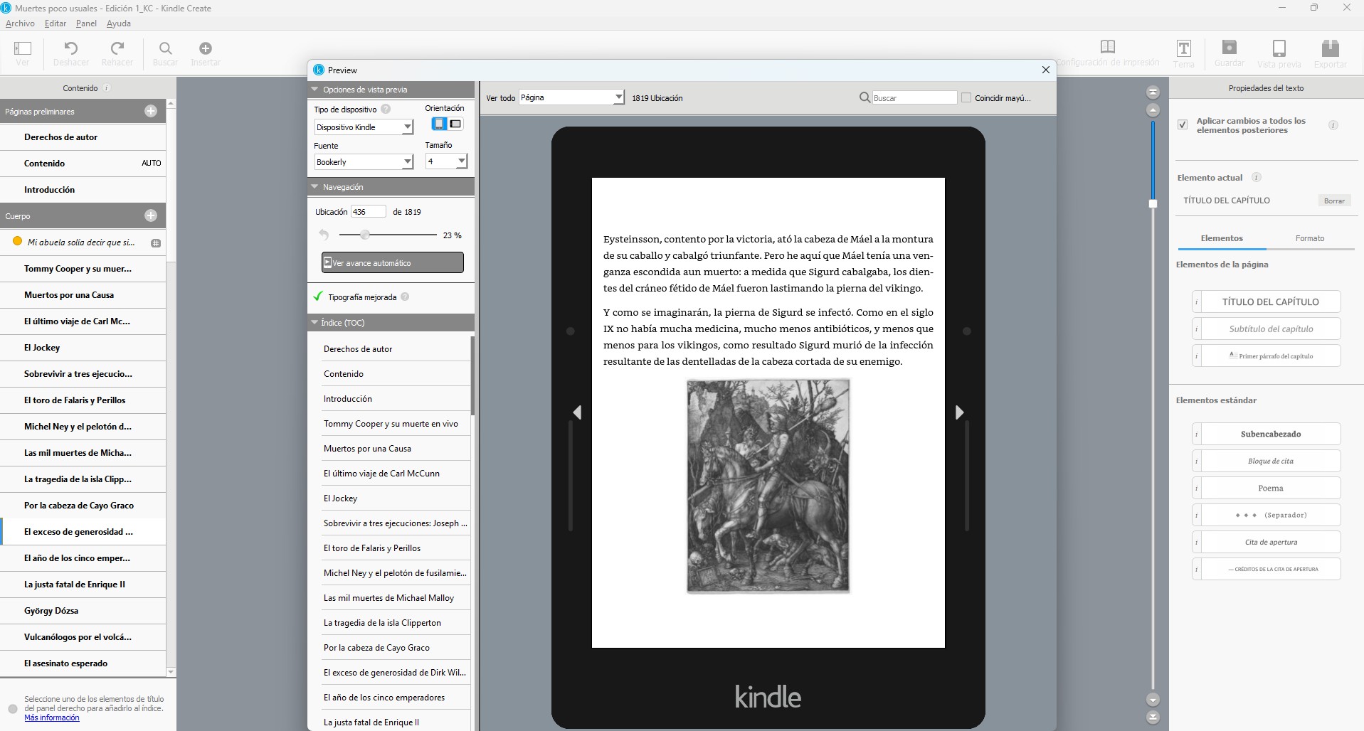The height and width of the screenshot is (731, 1364).
Task: Go to previous page with left arrow
Action: 577,412
